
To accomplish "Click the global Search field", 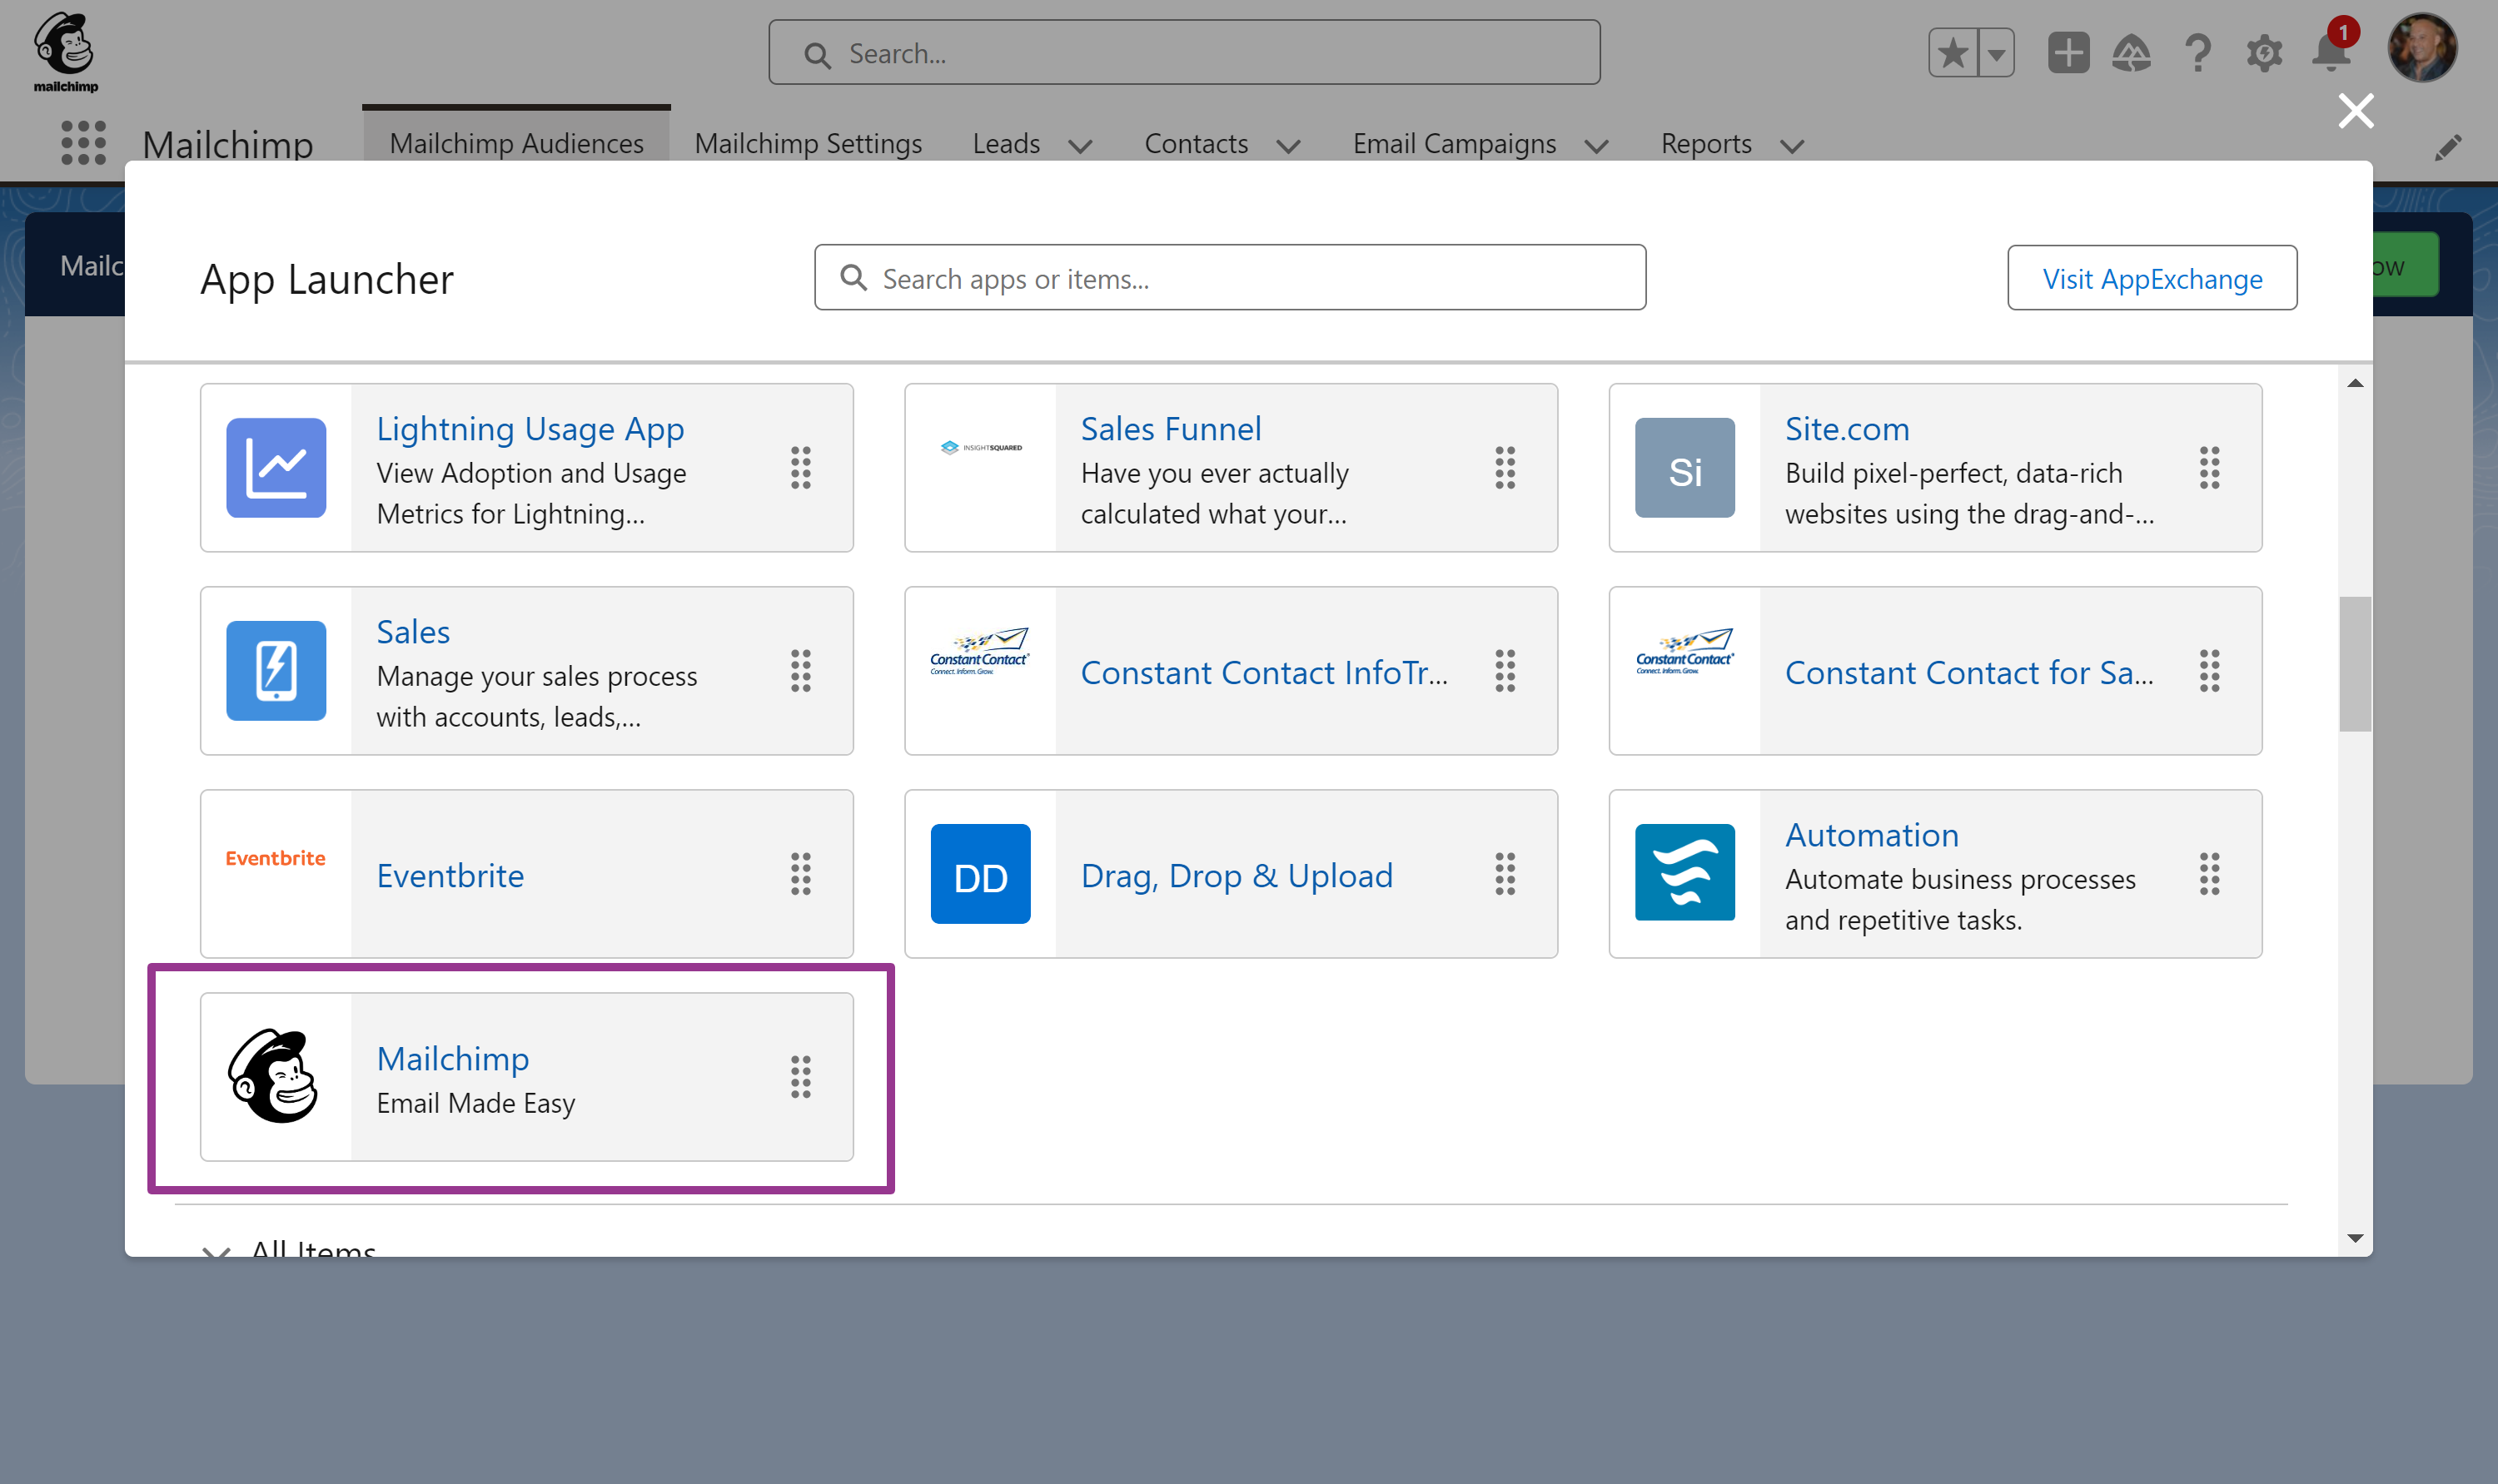I will [x=1183, y=52].
